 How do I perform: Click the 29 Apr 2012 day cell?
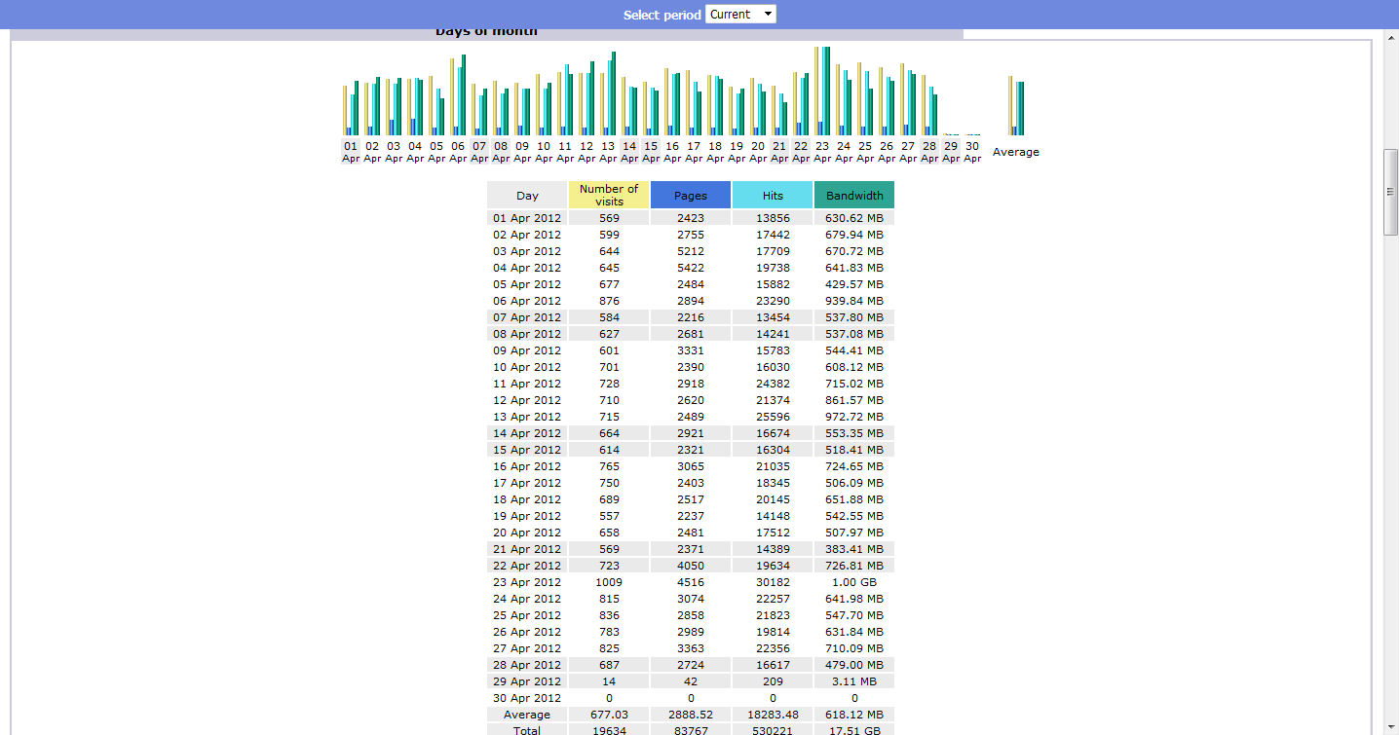[527, 681]
